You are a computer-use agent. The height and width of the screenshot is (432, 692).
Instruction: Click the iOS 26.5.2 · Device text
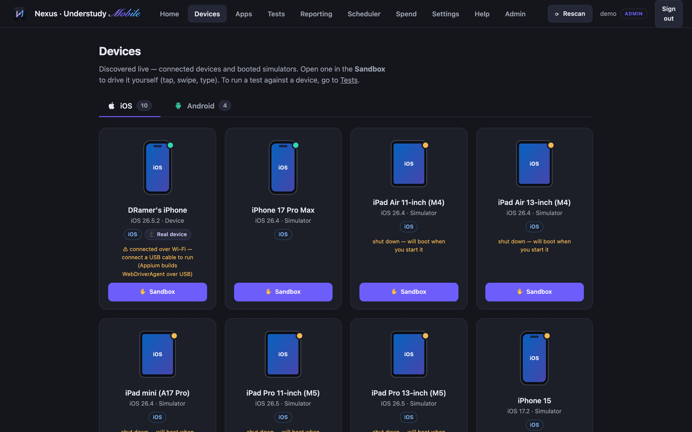pyautogui.click(x=157, y=220)
